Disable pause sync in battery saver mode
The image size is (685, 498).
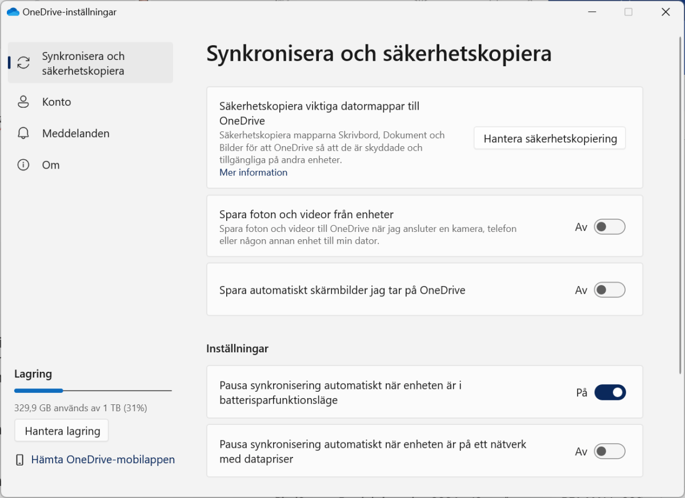click(610, 392)
